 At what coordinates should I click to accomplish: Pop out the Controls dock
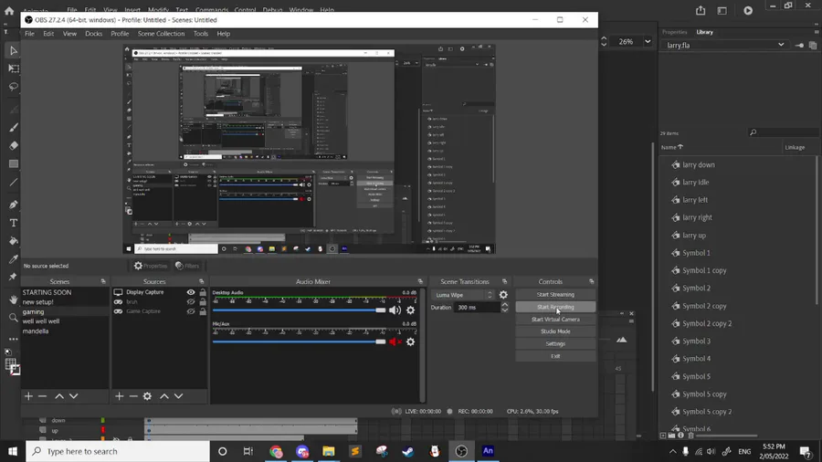[x=591, y=282]
